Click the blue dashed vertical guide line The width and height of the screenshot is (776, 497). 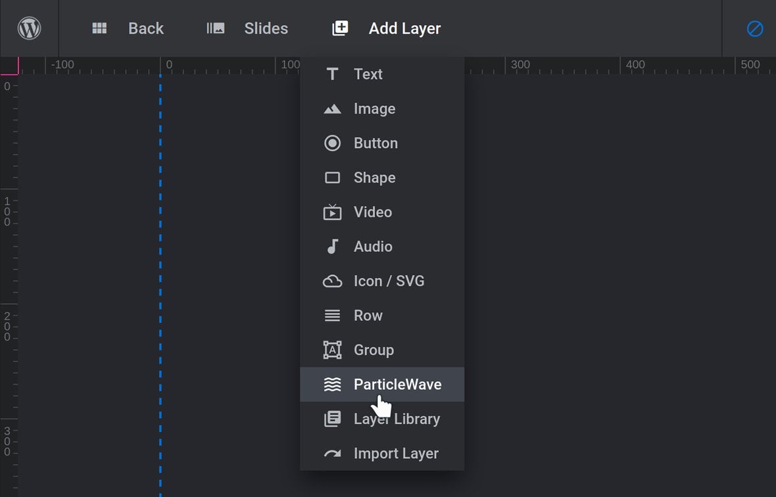(x=160, y=285)
